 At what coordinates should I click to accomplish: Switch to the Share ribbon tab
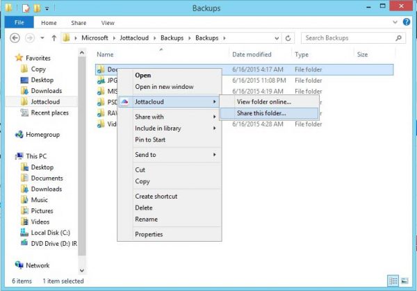tap(79, 23)
